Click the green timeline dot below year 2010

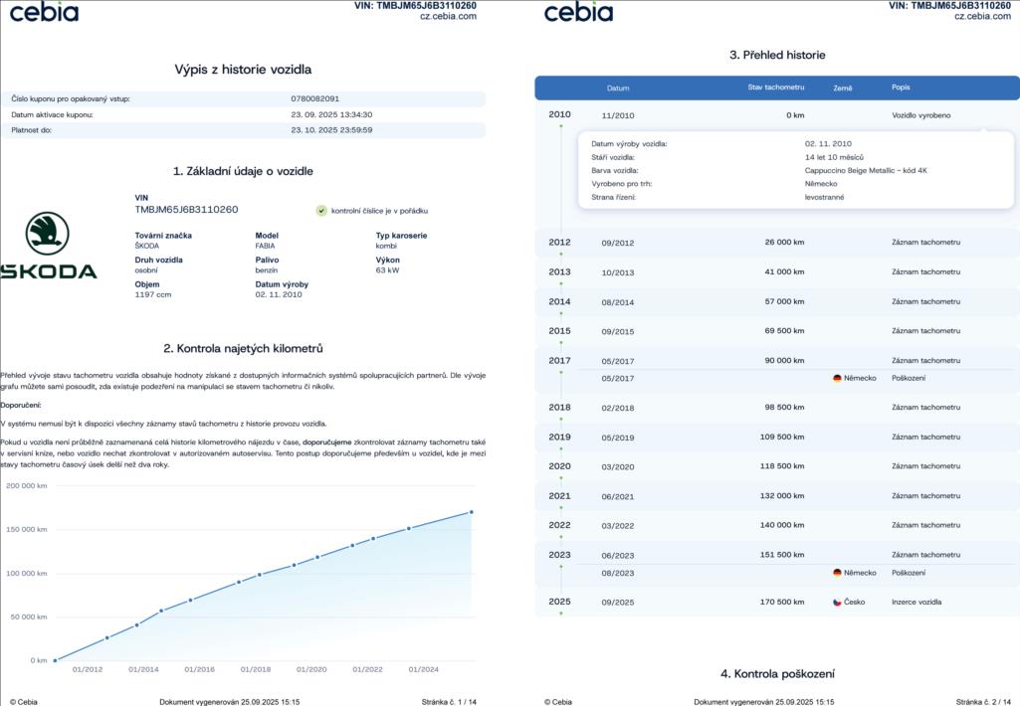(560, 130)
